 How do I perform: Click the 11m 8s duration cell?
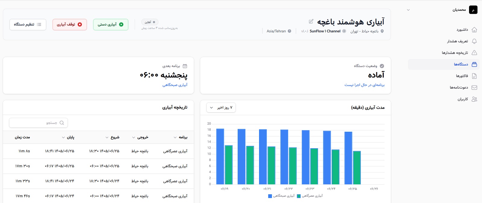tap(24, 151)
